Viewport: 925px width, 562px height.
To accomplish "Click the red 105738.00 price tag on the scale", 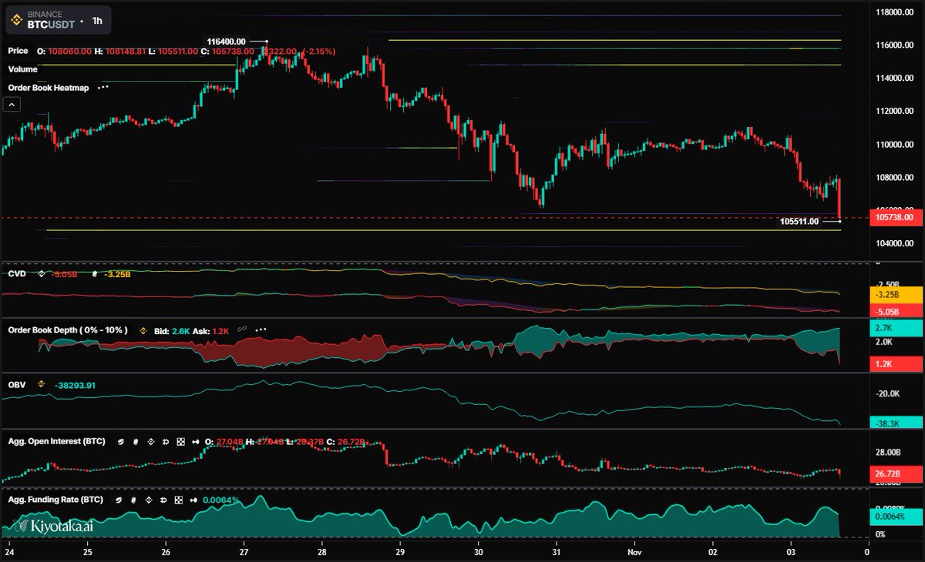I will 894,217.
